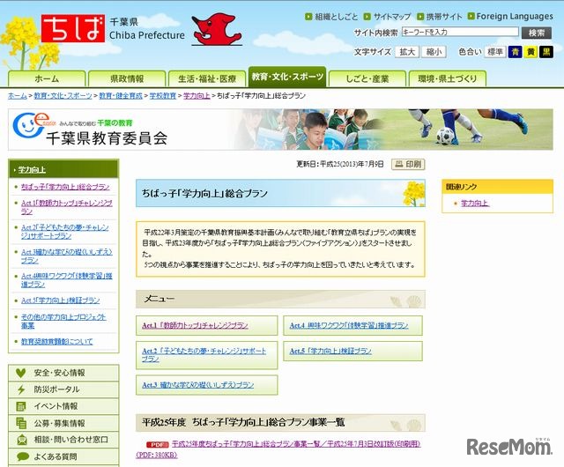The height and width of the screenshot is (467, 564).
Task: Open menu link Act.5 学力向上 検証プラン
Action: pyautogui.click(x=330, y=351)
